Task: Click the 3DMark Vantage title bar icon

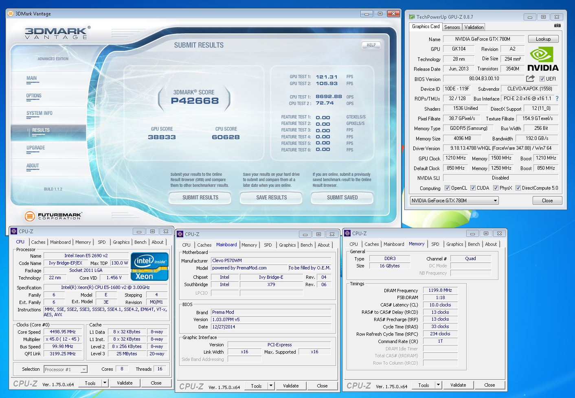Action: 11,13
